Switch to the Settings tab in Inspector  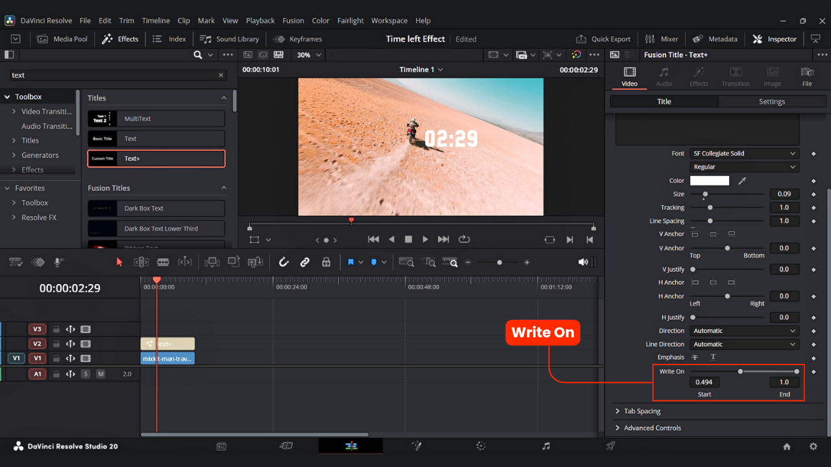pos(772,101)
